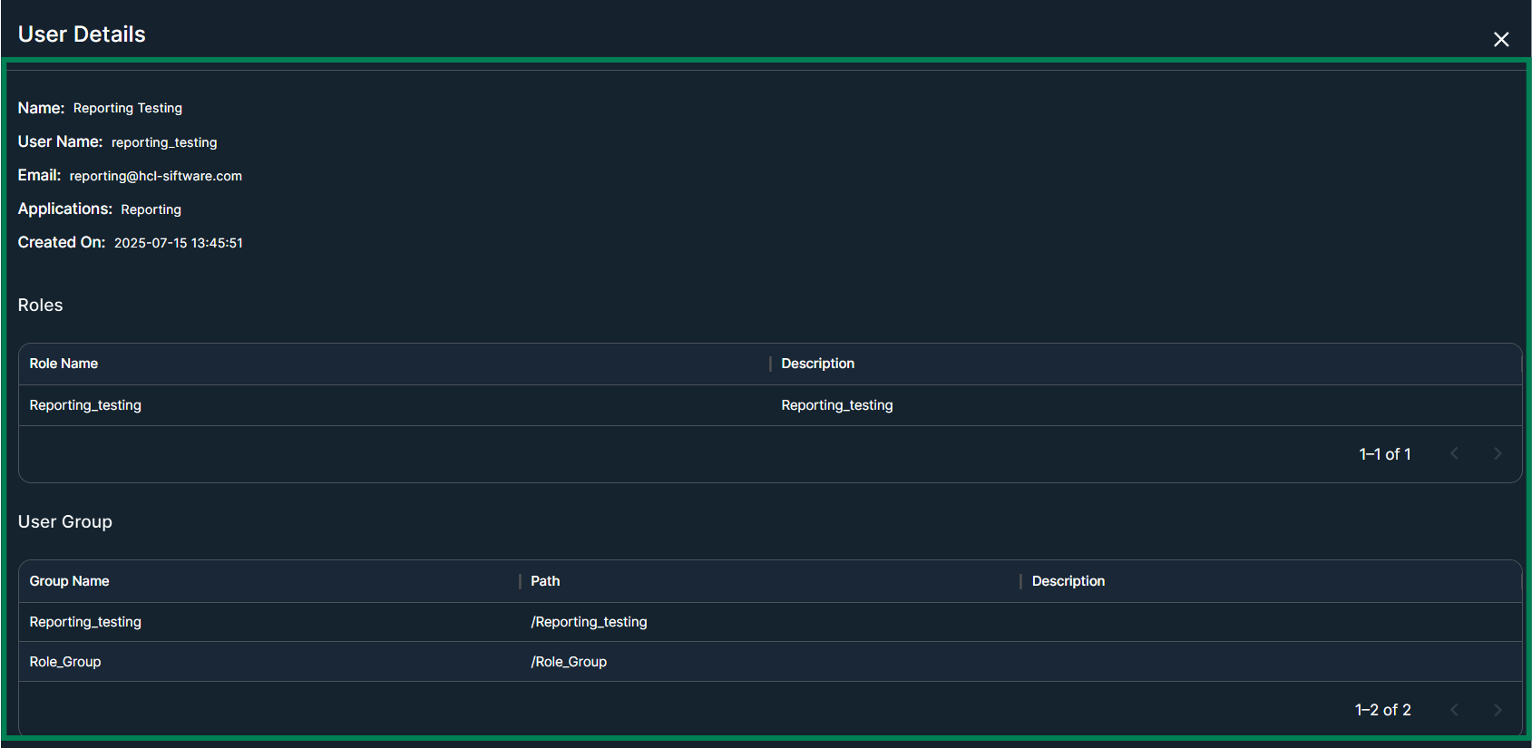
Task: Sort User Group table by Path header
Action: click(x=545, y=581)
